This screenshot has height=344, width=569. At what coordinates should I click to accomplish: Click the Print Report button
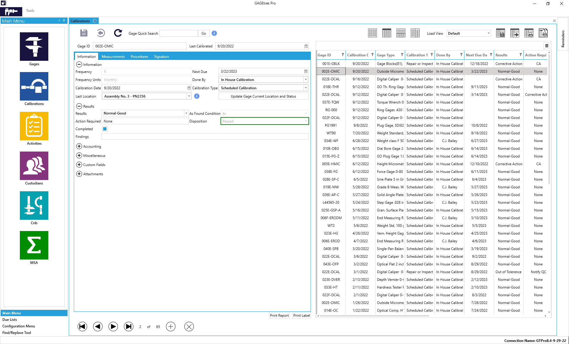pos(279,315)
